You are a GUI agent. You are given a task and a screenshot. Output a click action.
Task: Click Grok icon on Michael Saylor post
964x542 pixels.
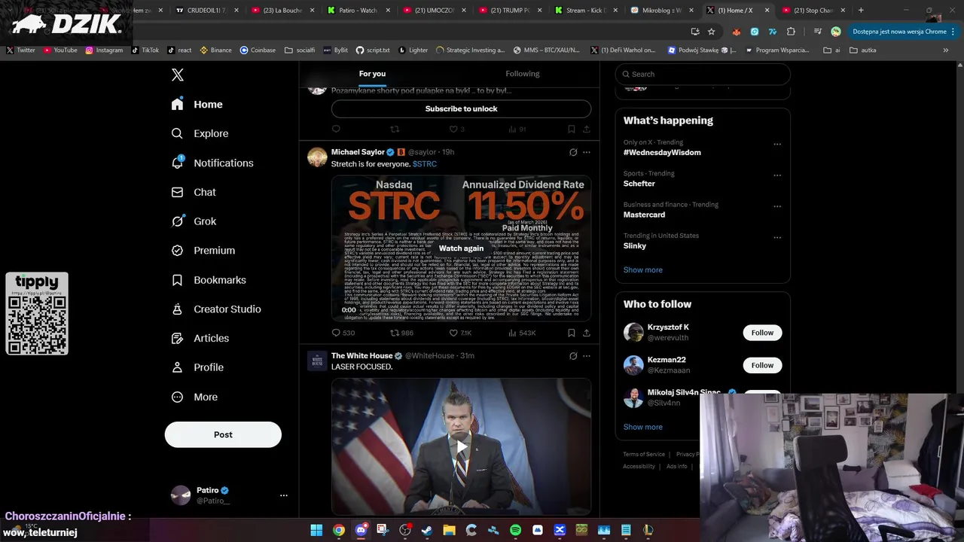point(573,152)
